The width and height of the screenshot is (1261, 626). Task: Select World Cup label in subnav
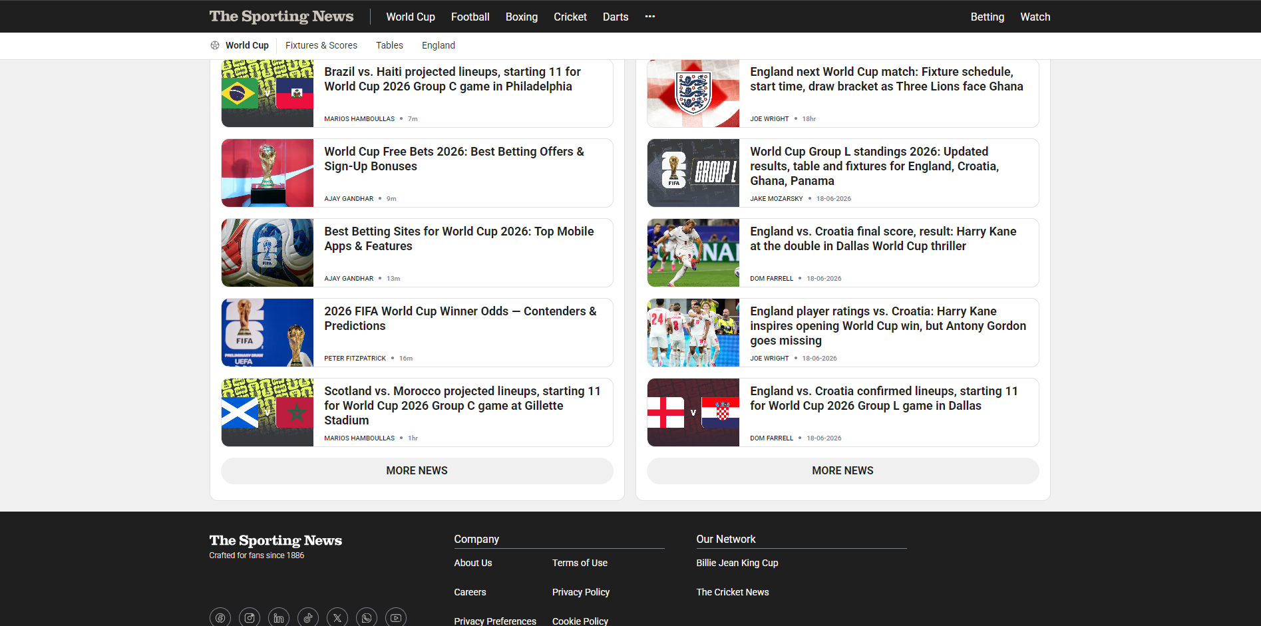coord(247,45)
